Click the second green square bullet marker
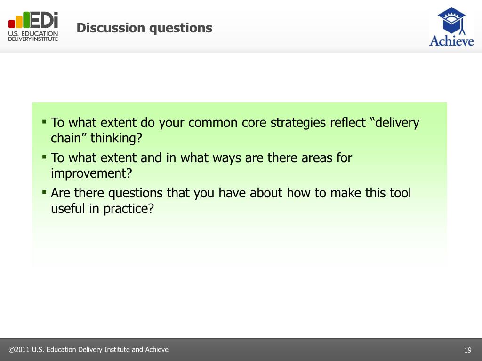The image size is (482, 361). pos(44,157)
